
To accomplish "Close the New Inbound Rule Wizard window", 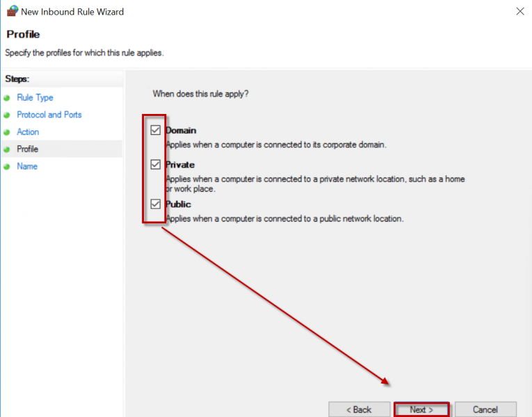I will pyautogui.click(x=520, y=11).
